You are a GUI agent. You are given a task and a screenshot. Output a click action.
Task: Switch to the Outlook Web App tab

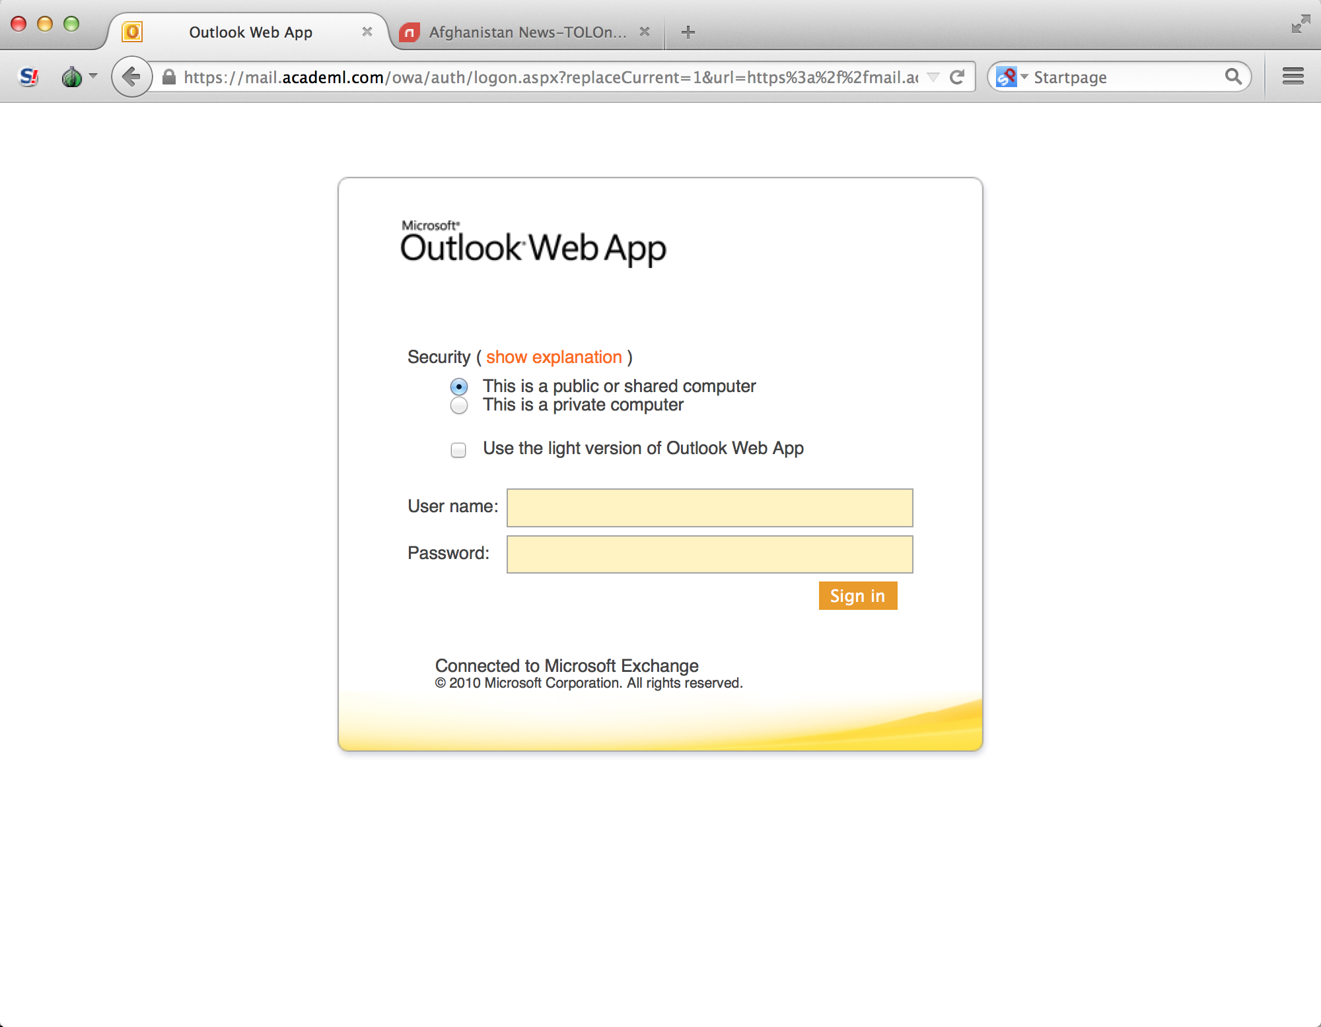pos(250,32)
